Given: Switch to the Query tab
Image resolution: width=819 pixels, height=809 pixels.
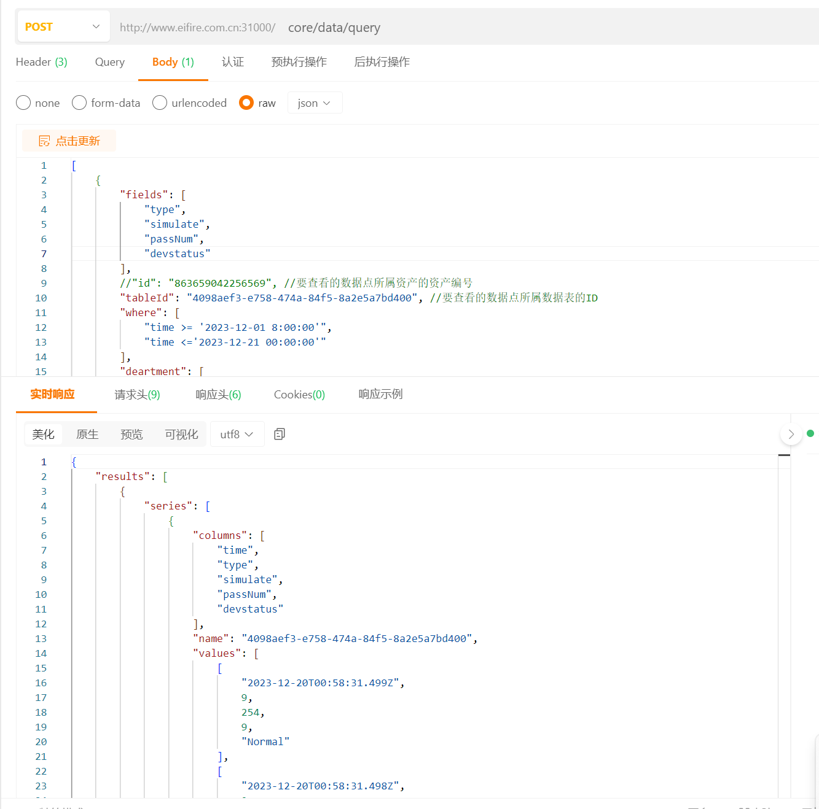Looking at the screenshot, I should [110, 62].
